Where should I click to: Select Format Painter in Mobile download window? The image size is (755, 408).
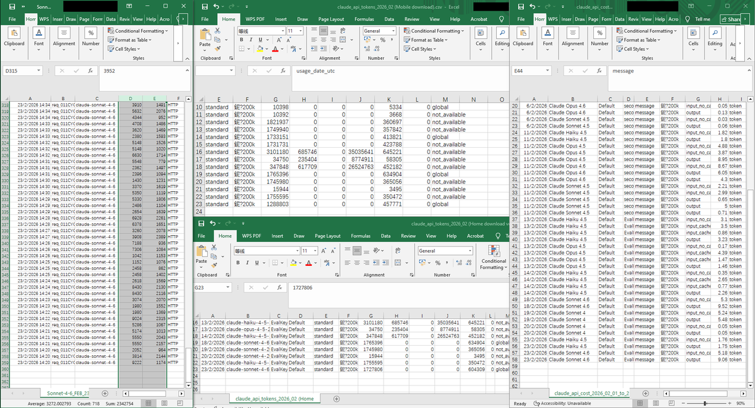[218, 48]
